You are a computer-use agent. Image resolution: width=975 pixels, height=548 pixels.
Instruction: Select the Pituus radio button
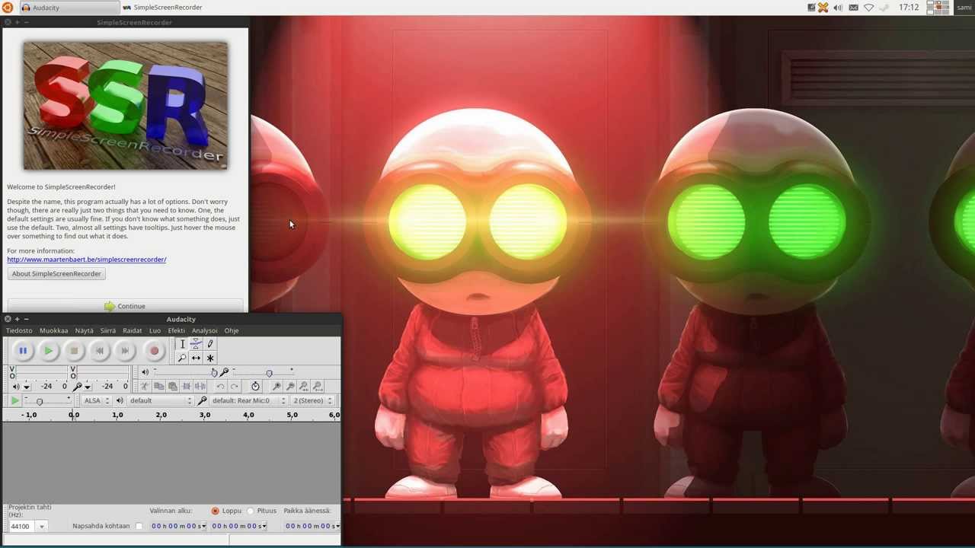tap(250, 511)
